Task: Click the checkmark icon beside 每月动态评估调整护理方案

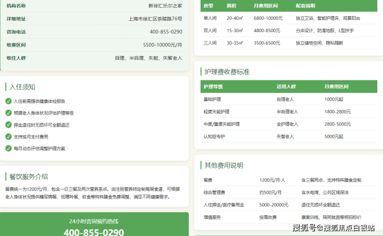Action: [x=8, y=148]
